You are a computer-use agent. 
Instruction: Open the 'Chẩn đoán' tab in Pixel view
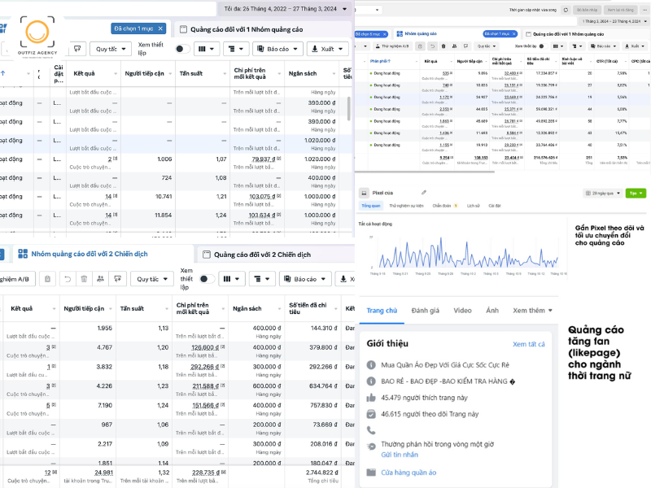[443, 206]
